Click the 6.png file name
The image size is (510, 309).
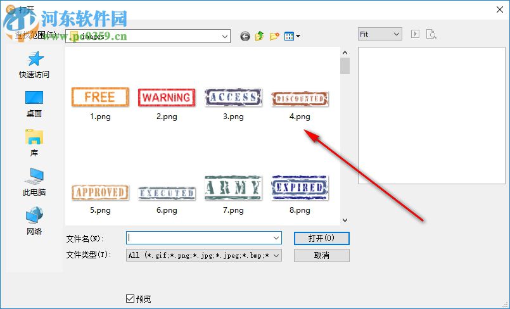167,210
